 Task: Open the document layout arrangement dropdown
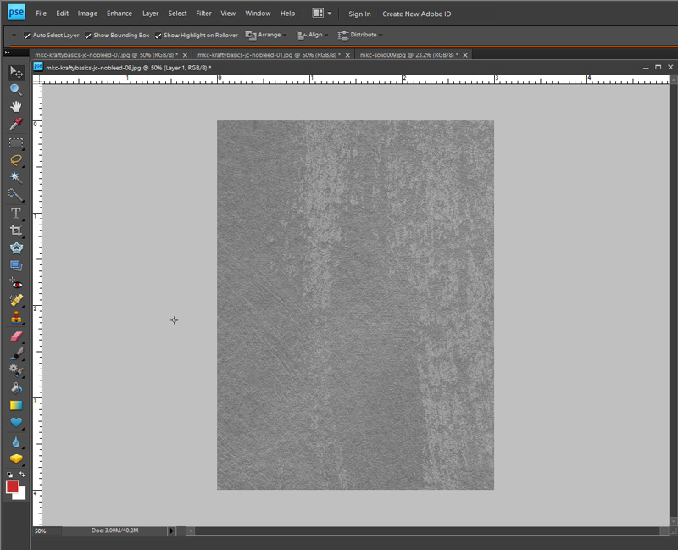[322, 14]
